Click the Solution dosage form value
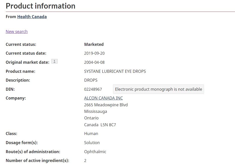The image size is (235, 164). pyautogui.click(x=92, y=143)
